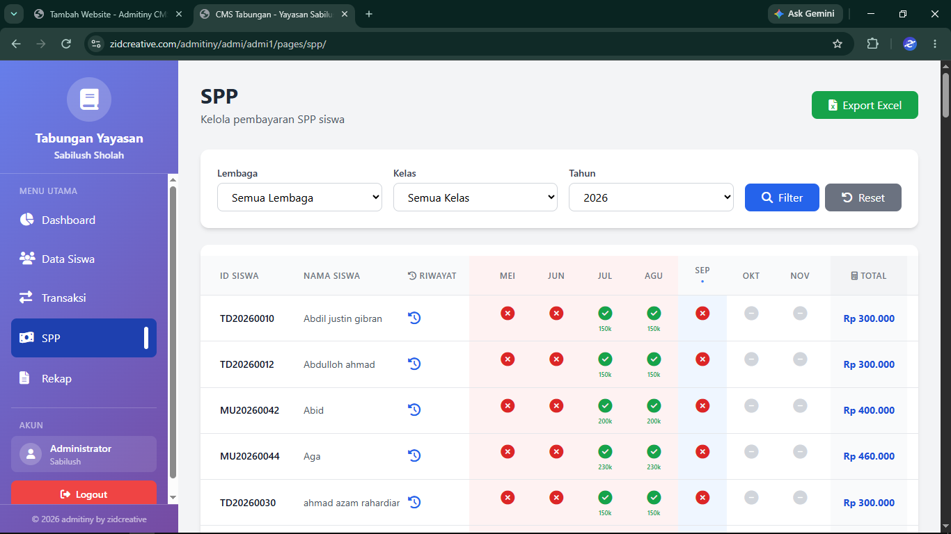Switch to Tambah Website tab
Image resolution: width=951 pixels, height=534 pixels.
(x=109, y=14)
